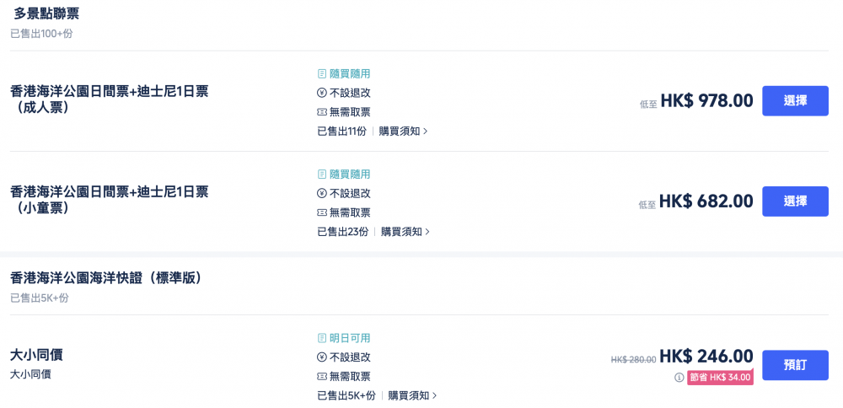Click 香港海洋公園日間票+迪士尼1日票（小童票）title
Viewport: 843px width, 408px height.
click(109, 200)
